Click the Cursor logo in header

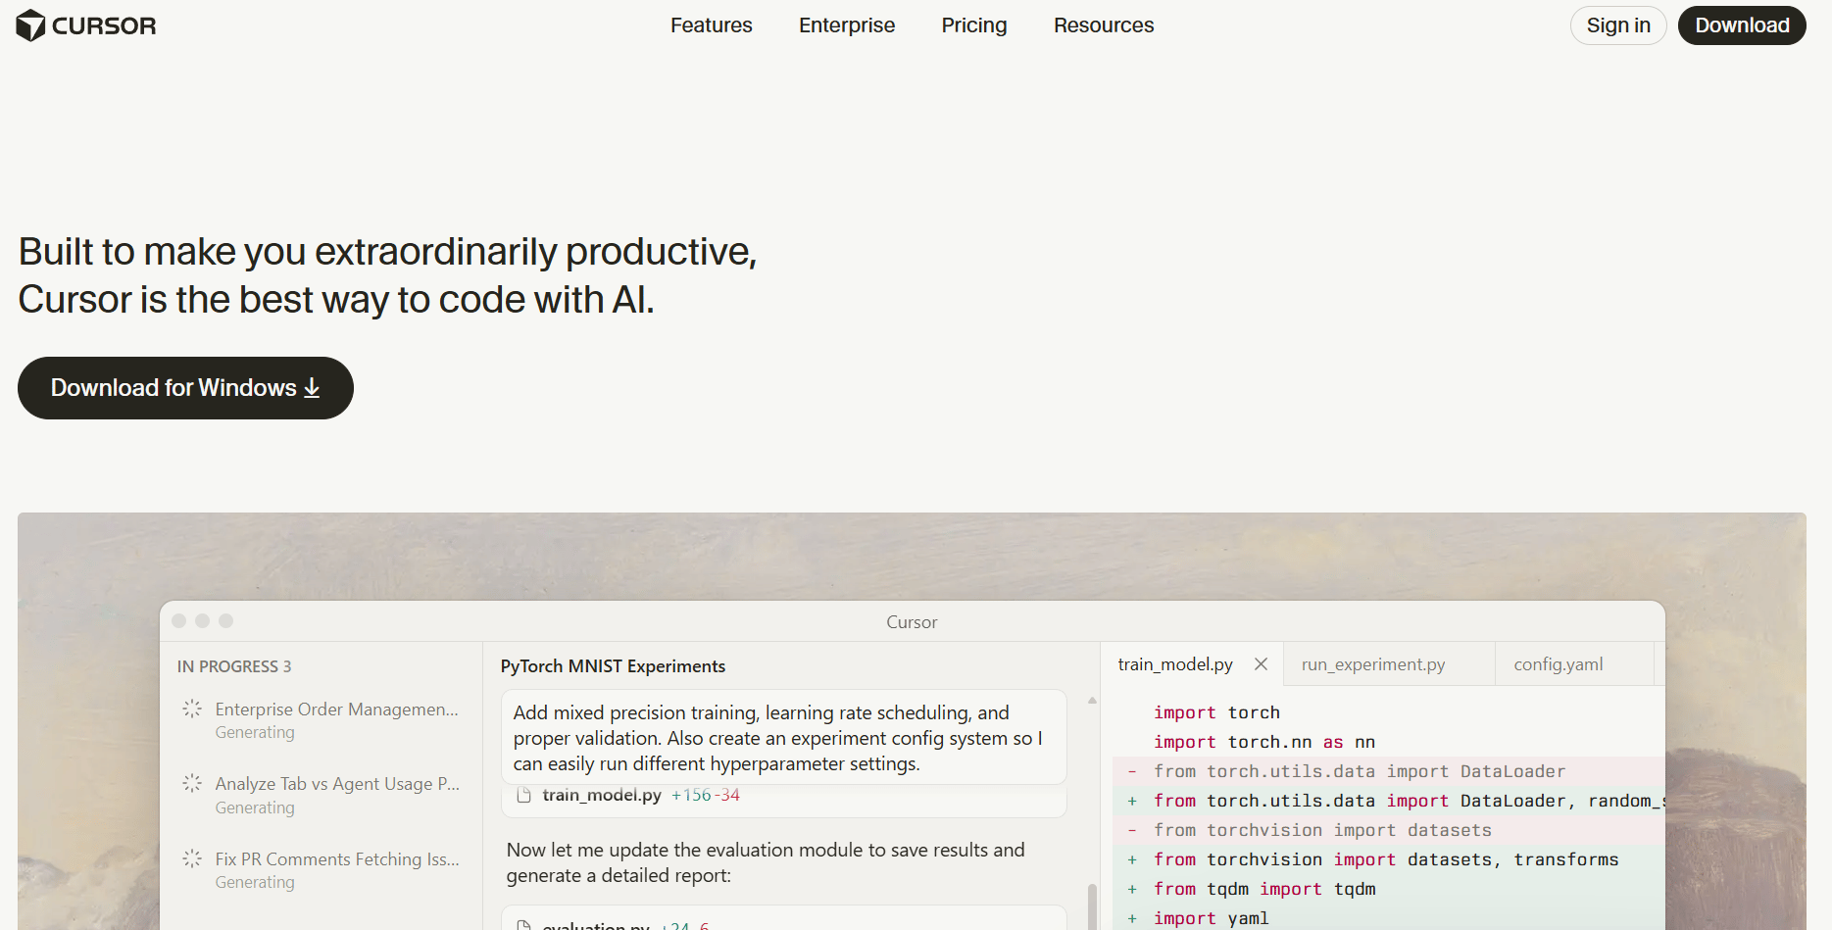(x=86, y=25)
